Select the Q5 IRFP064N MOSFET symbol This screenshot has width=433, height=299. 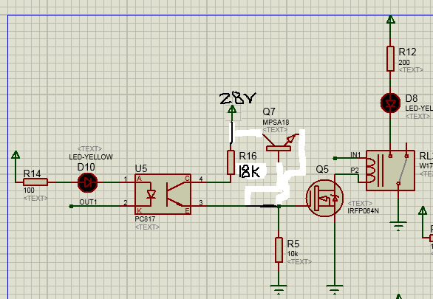point(325,198)
